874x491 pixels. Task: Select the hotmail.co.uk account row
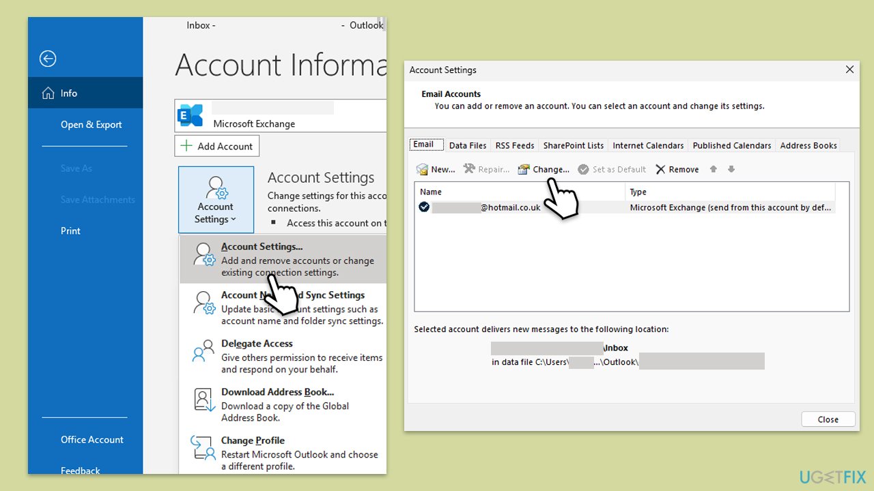click(519, 207)
